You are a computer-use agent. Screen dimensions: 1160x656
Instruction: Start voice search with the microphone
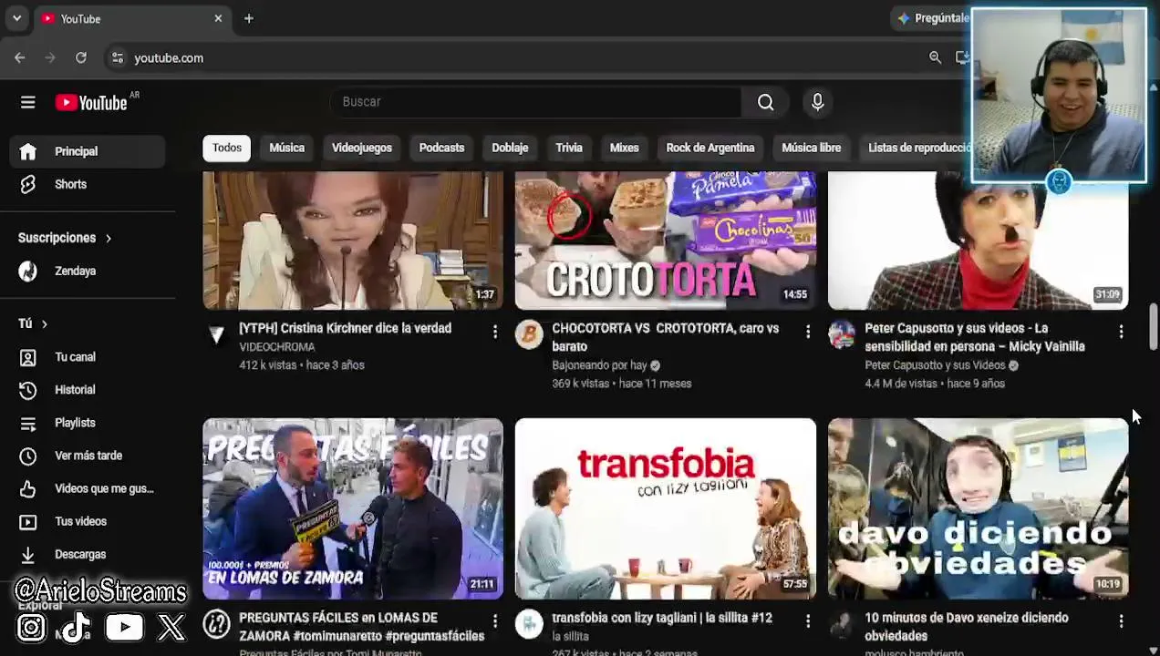coord(817,102)
